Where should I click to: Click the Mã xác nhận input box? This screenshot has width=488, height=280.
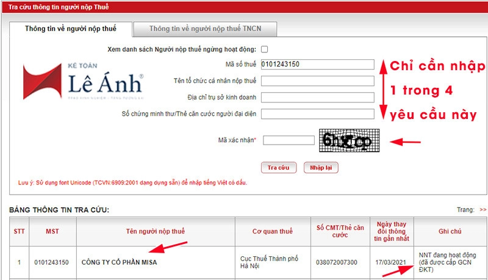click(289, 140)
